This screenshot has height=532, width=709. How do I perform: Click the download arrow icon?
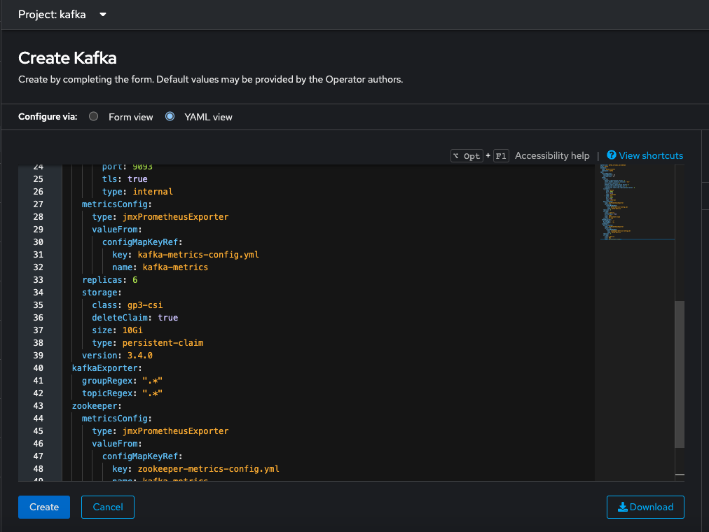click(x=623, y=507)
